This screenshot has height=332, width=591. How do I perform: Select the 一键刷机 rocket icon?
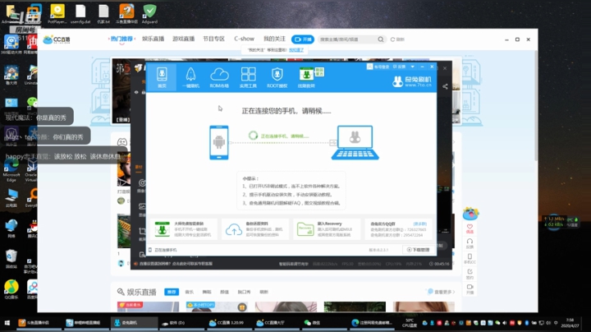pyautogui.click(x=190, y=77)
